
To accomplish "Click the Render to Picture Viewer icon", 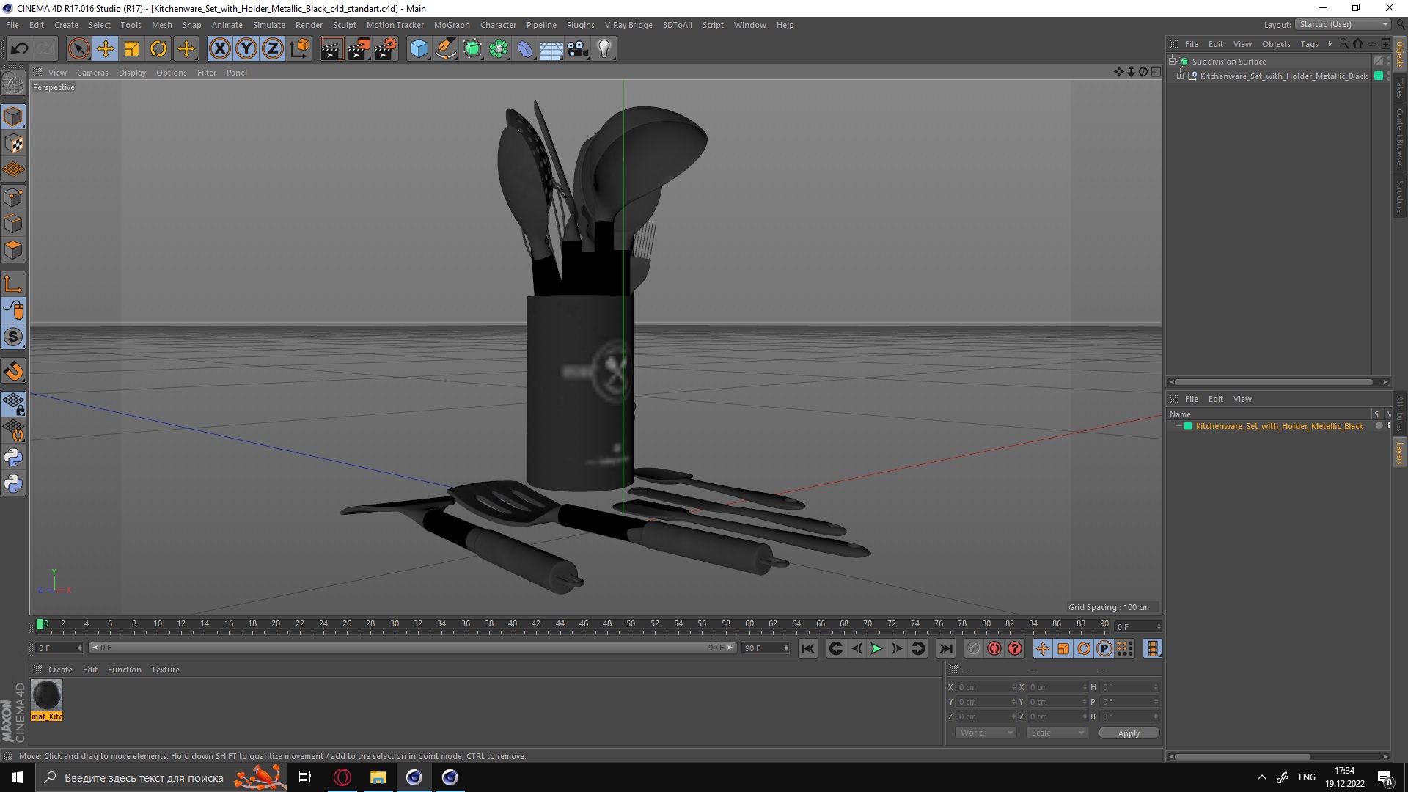I will [359, 49].
